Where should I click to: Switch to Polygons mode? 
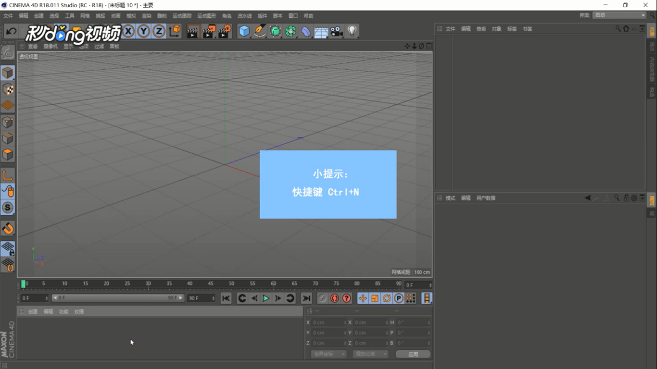pos(8,155)
